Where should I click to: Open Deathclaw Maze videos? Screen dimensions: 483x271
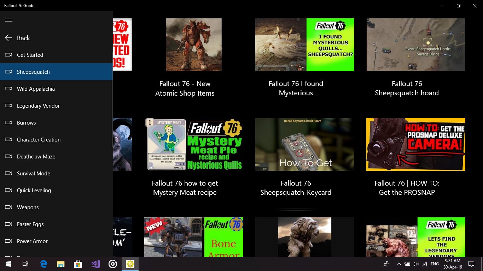click(56, 156)
